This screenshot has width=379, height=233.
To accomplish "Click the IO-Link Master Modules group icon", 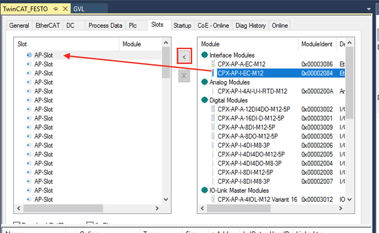I will [x=205, y=190].
